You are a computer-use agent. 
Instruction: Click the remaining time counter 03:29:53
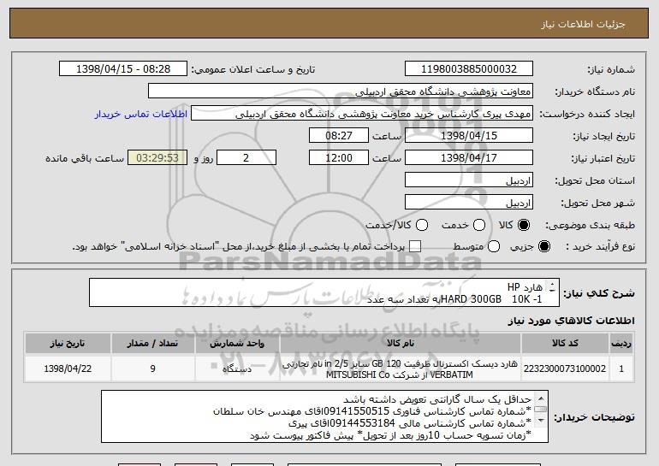click(157, 158)
